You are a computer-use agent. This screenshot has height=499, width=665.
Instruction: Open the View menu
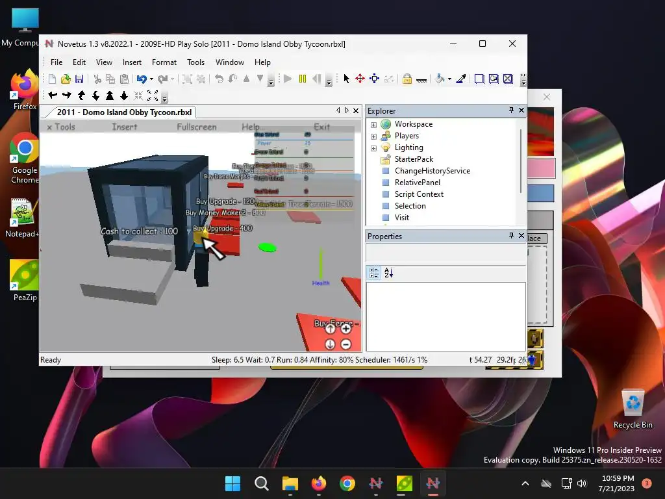coord(104,62)
